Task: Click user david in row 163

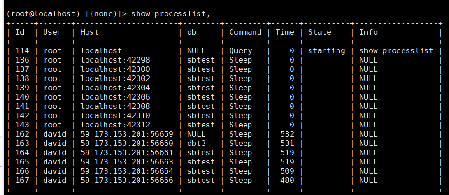Action: point(55,143)
